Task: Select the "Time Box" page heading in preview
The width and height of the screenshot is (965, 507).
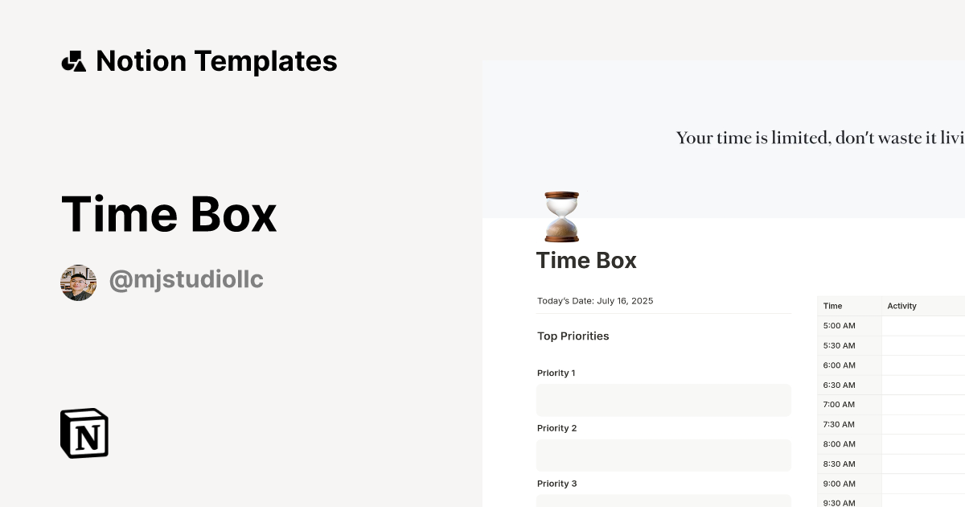Action: click(586, 260)
